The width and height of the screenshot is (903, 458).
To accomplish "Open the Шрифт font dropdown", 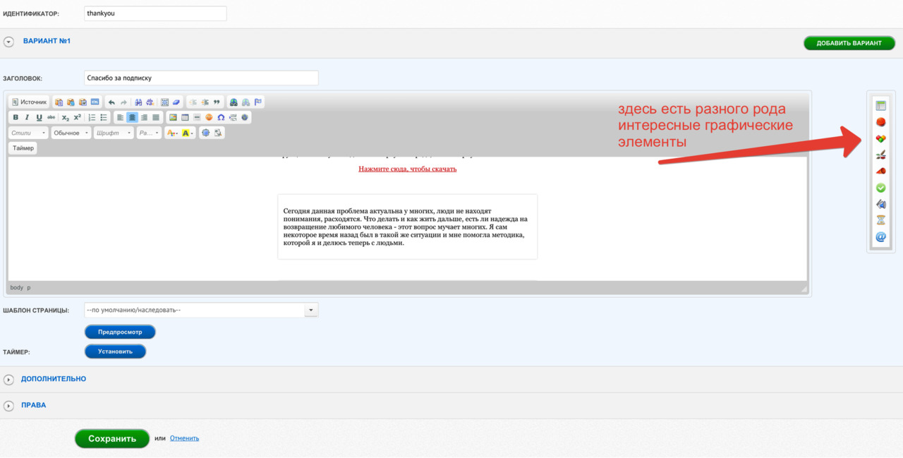I will coord(114,133).
